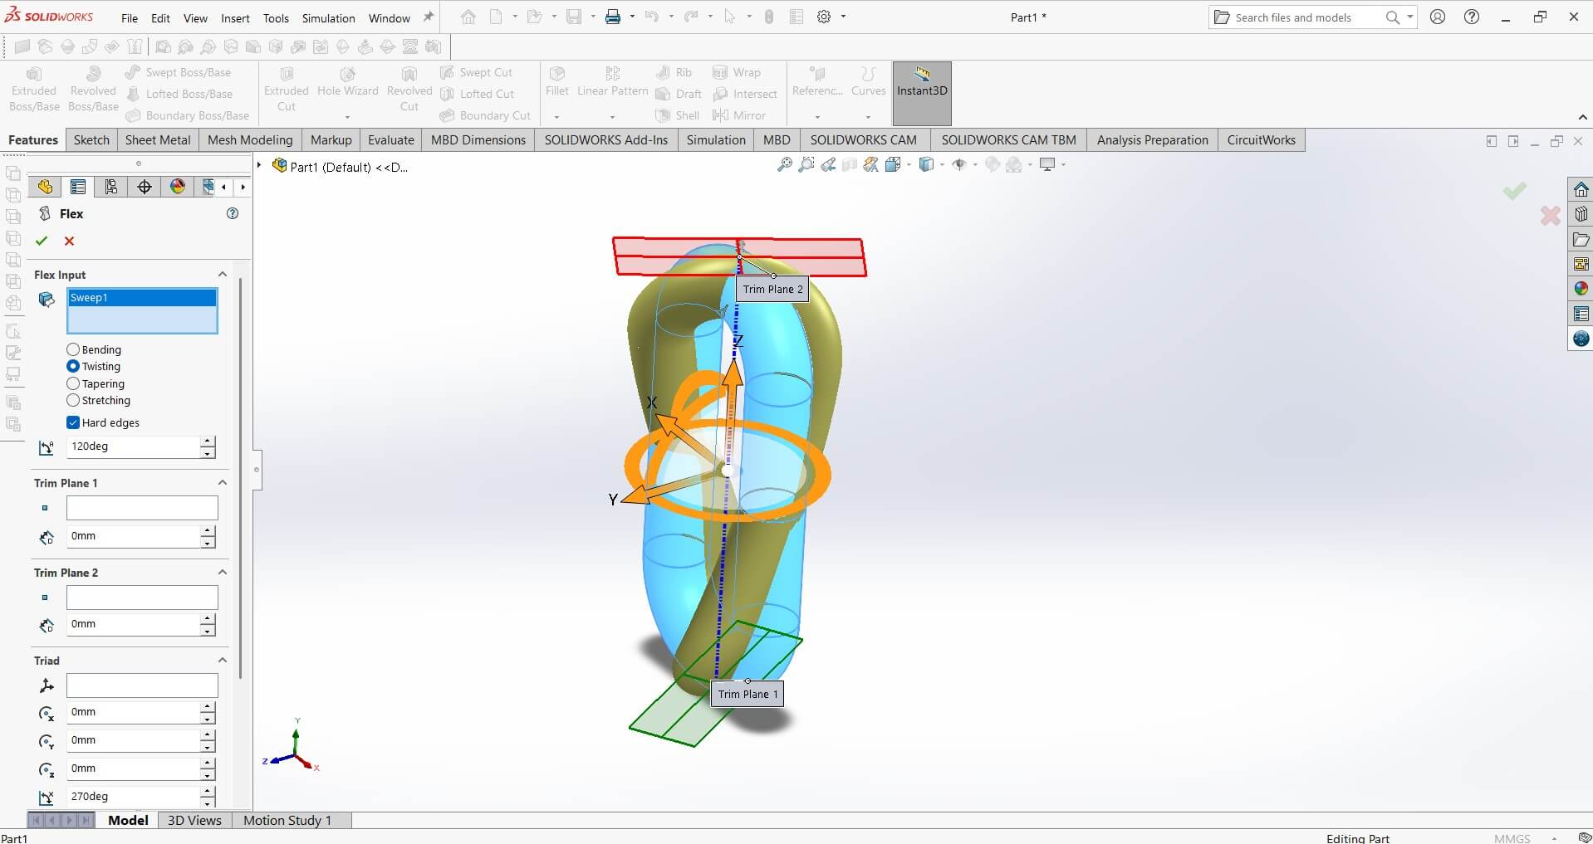The image size is (1593, 844).
Task: Click the Search files and models box
Action: click(x=1304, y=17)
